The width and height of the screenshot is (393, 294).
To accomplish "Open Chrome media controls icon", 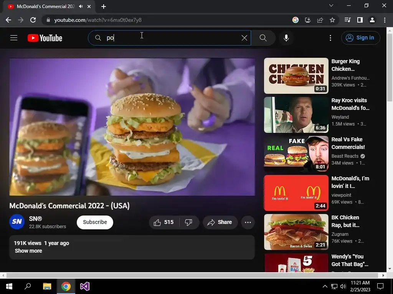I will pos(347,20).
